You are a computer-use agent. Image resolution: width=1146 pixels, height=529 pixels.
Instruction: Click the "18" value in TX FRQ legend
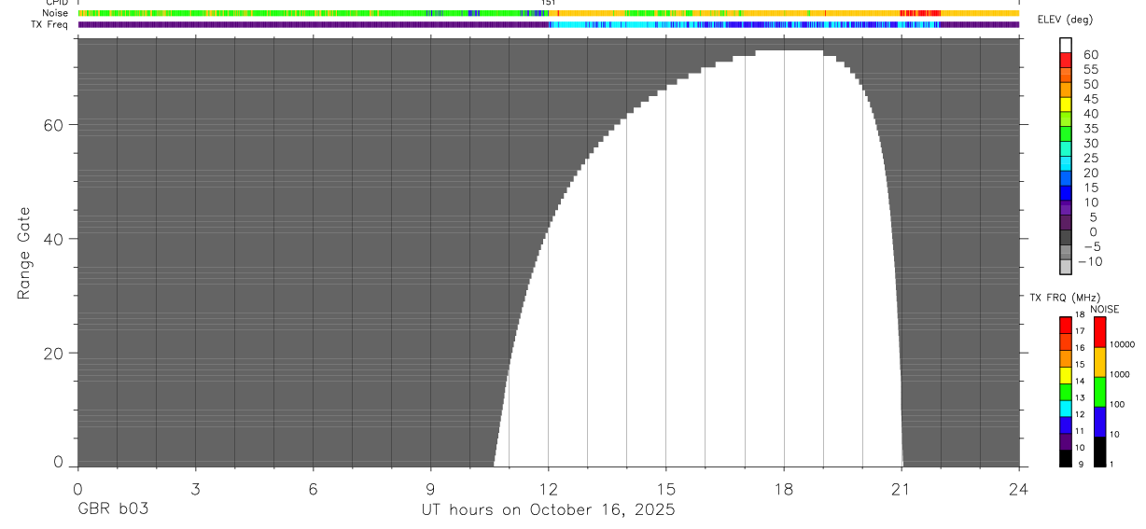click(x=1080, y=315)
